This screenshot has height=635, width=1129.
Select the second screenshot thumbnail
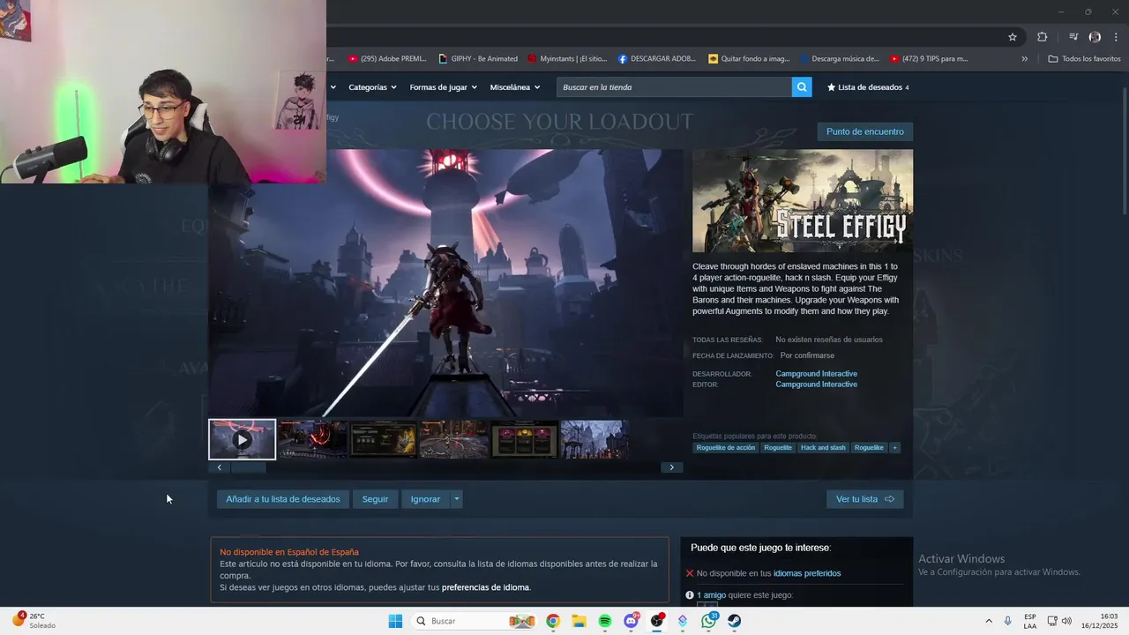313,439
